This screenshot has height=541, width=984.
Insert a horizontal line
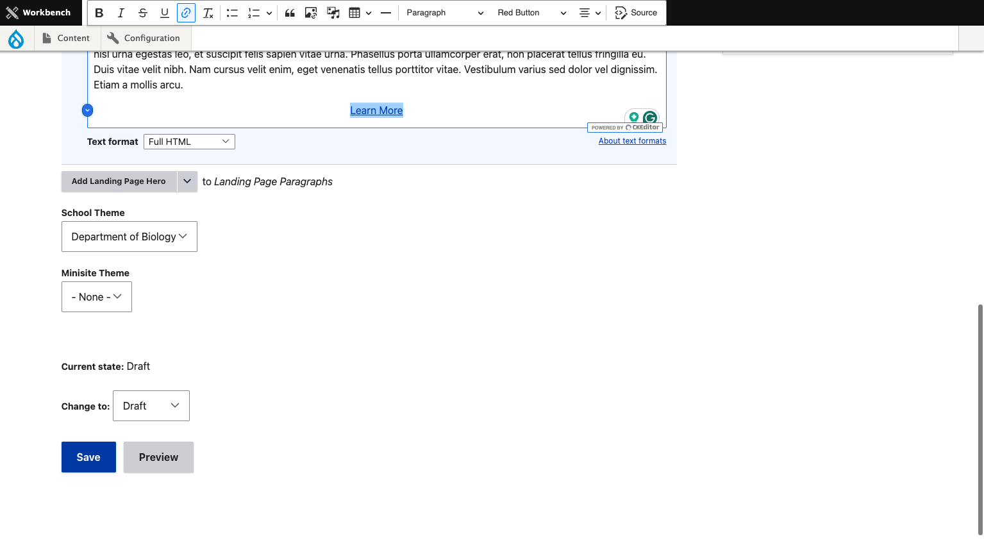[x=386, y=13]
